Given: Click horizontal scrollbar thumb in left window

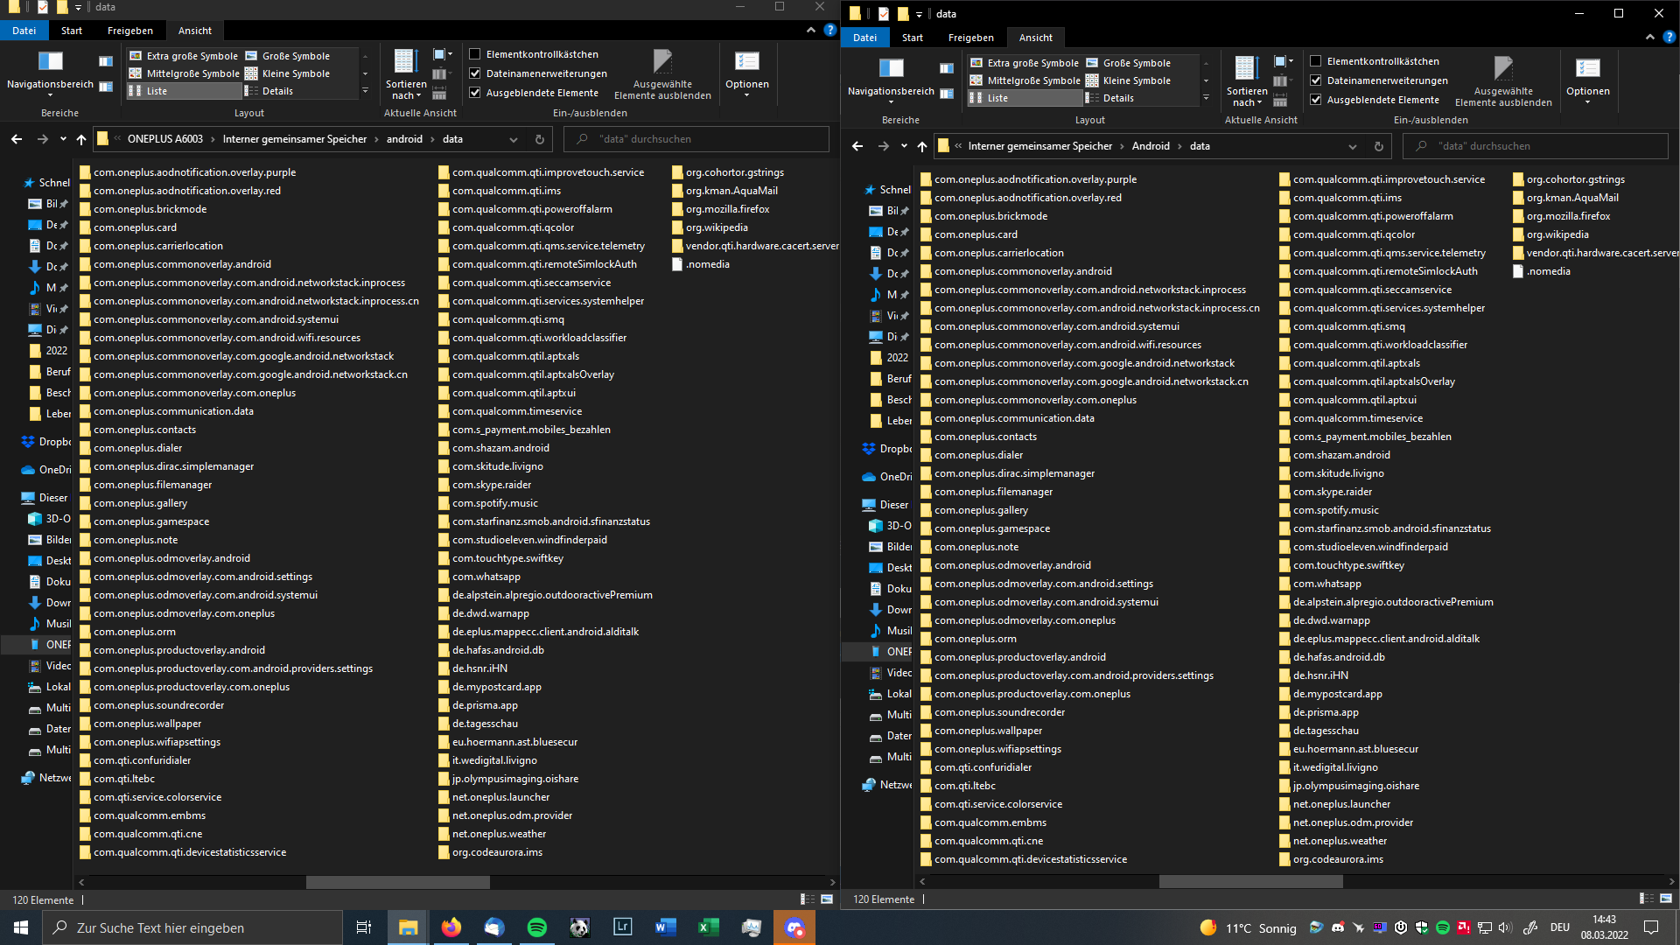Looking at the screenshot, I should 397,882.
